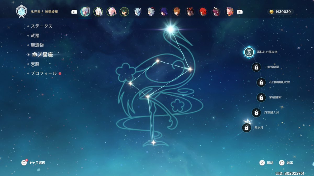Click the 1430030 Mora balance
The image size is (314, 176).
point(283,12)
